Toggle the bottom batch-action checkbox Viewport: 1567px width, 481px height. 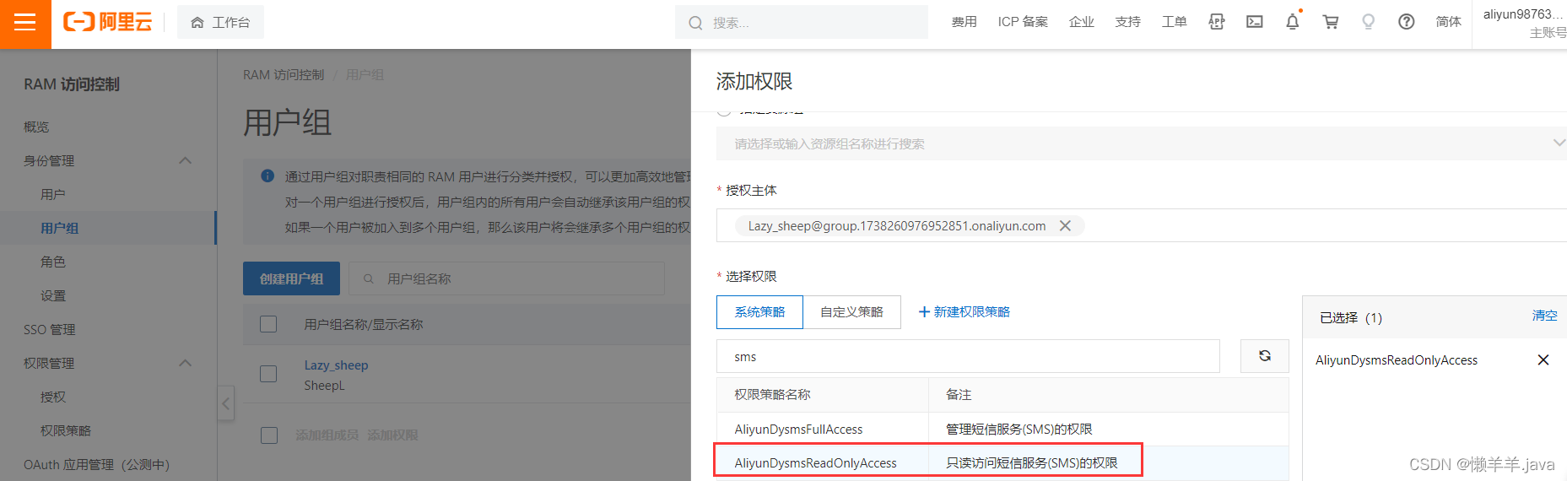268,435
